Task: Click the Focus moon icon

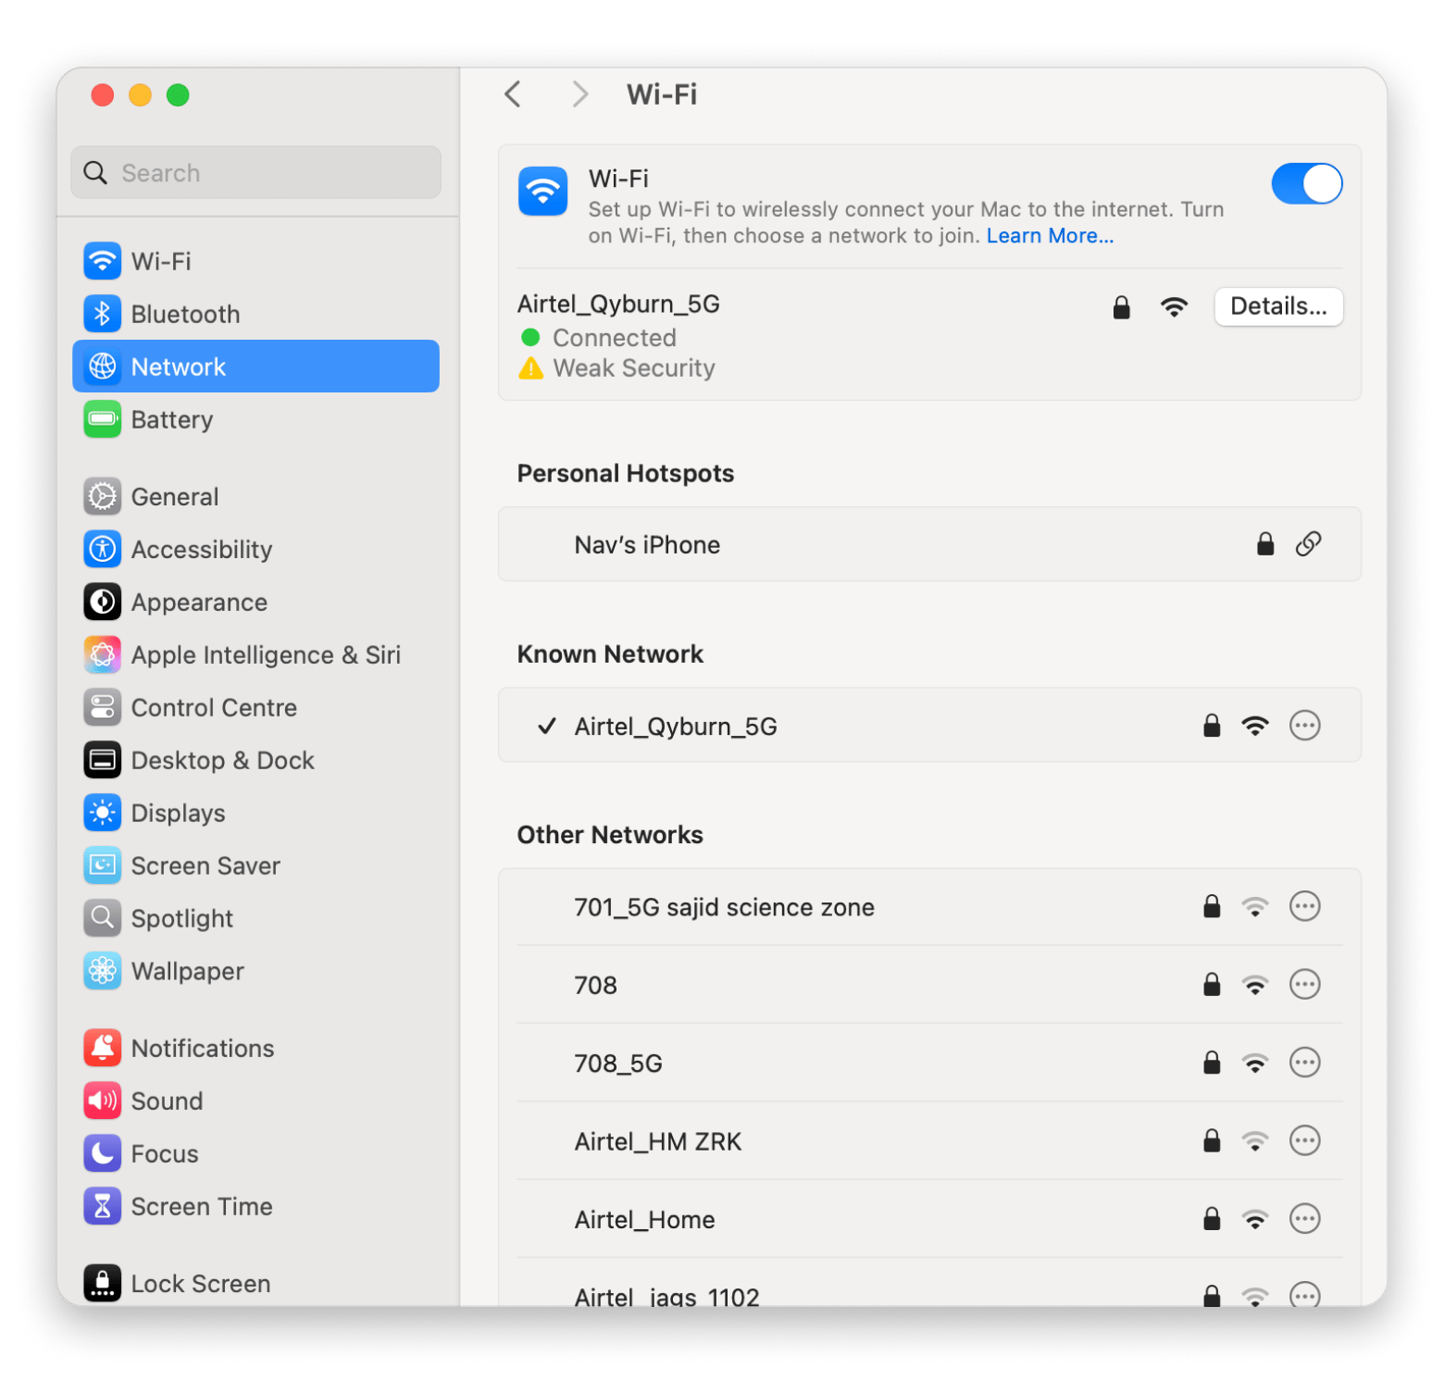Action: [103, 1154]
